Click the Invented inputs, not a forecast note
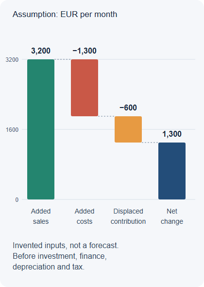 pyautogui.click(x=66, y=246)
